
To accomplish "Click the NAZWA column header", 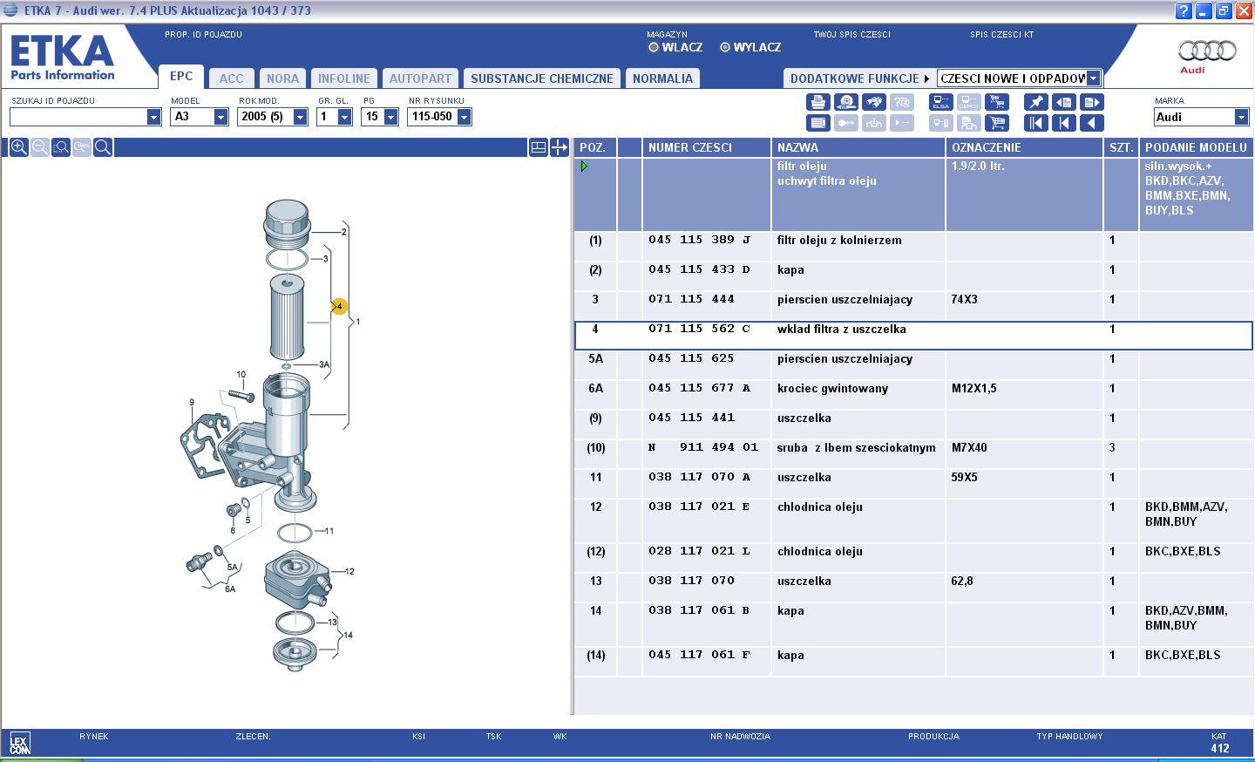I will click(858, 147).
